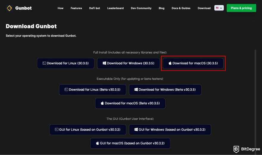Get GUI for macOS based on v30.3.2

point(130,143)
